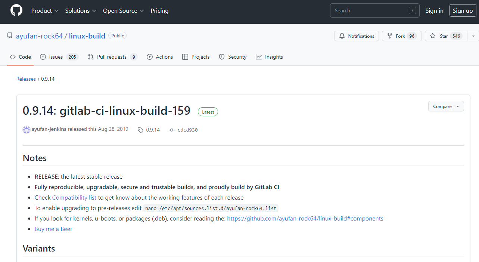Click the ayufan-jenkins avatar

tap(27, 130)
